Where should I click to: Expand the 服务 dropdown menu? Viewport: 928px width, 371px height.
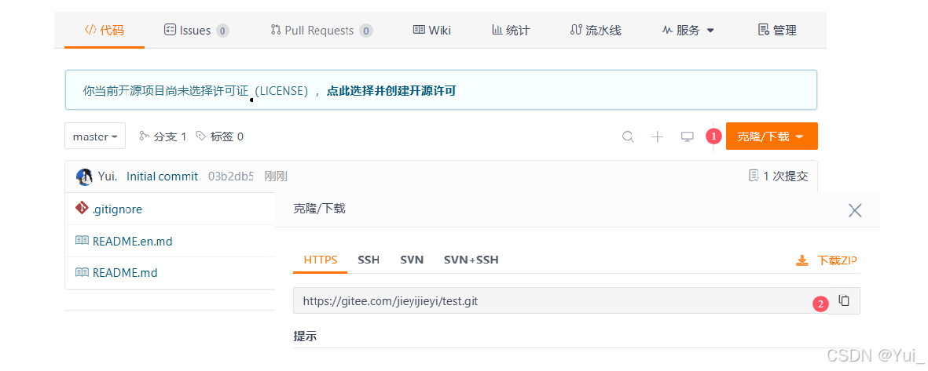tap(688, 30)
